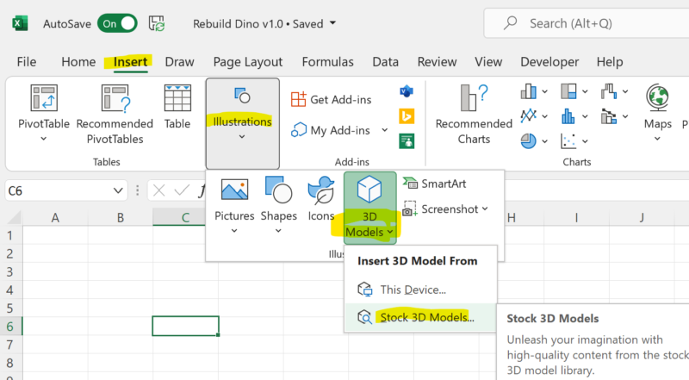Open the Rebuild Dino v1.0 title dropdown
The height and width of the screenshot is (380, 689).
pyautogui.click(x=332, y=23)
